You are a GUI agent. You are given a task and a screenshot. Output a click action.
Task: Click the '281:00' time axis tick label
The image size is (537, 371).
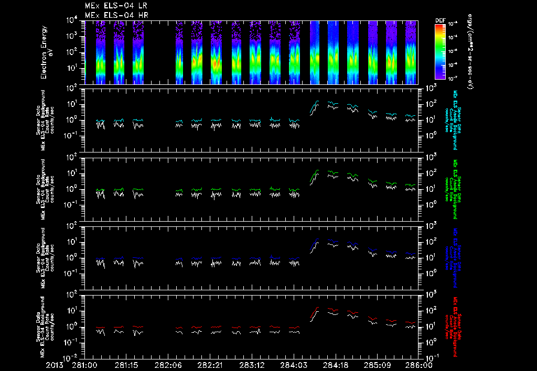click(x=84, y=365)
